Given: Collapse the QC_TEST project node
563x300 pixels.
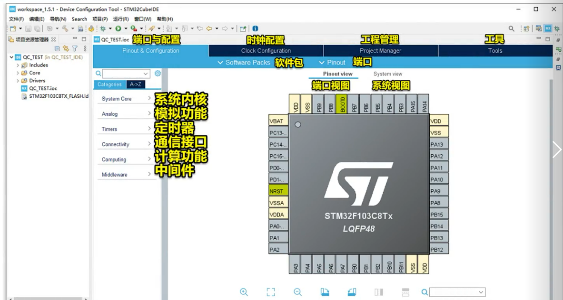Looking at the screenshot, I should click(x=11, y=57).
